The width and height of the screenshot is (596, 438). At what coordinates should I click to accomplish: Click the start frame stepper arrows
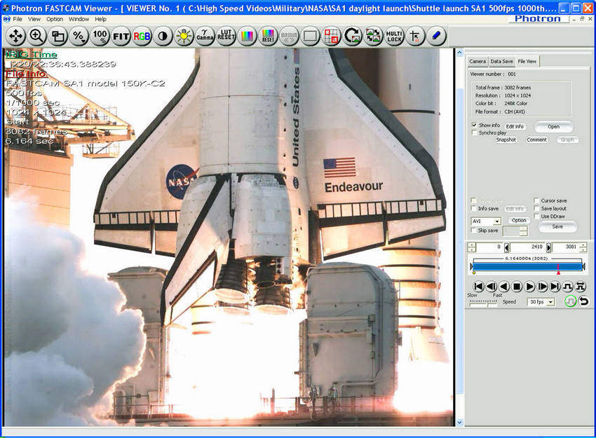coord(472,247)
